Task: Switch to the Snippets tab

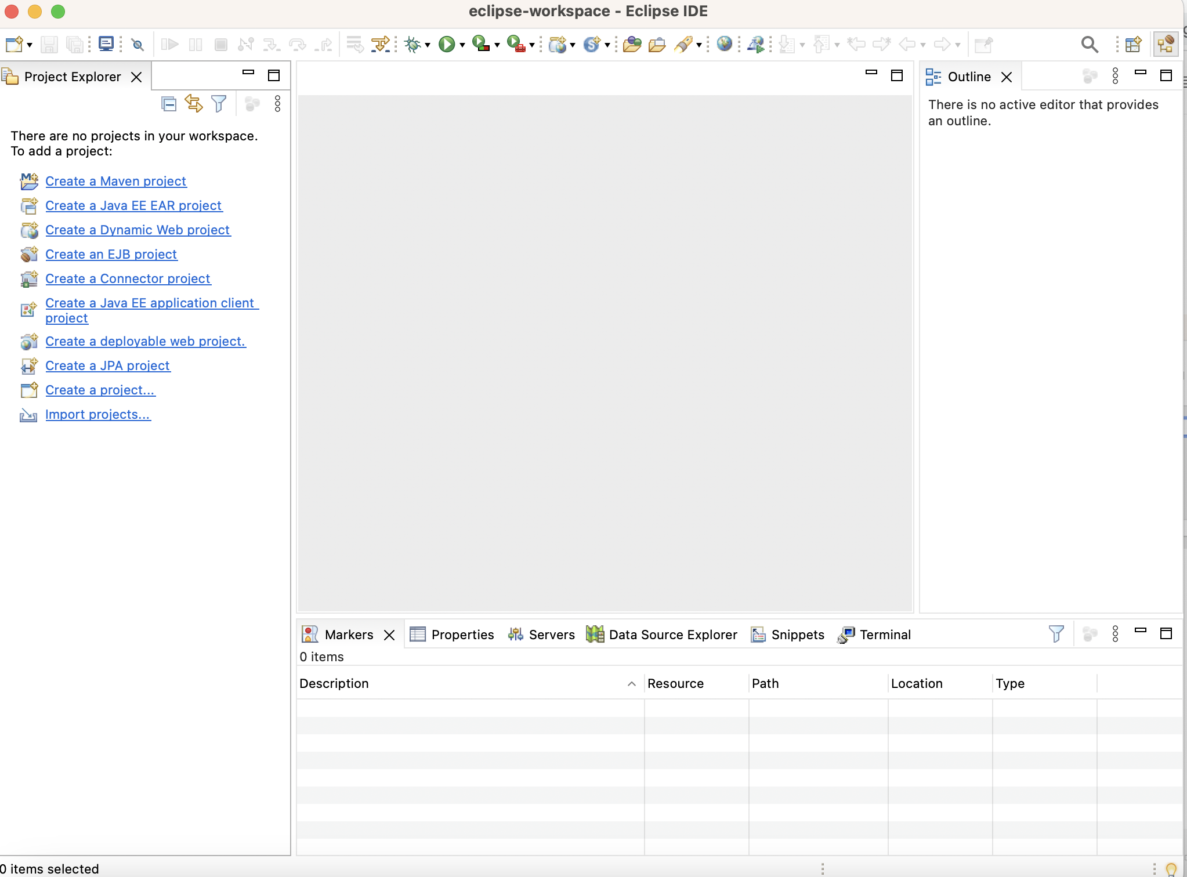Action: (x=788, y=635)
